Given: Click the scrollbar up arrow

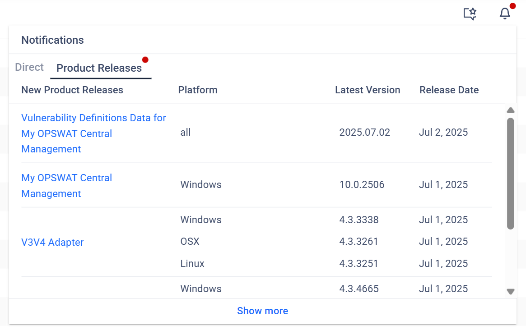Looking at the screenshot, I should pos(511,110).
